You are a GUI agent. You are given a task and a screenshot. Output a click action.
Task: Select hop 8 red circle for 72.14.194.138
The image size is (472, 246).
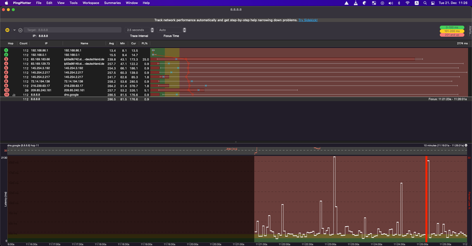6,81
